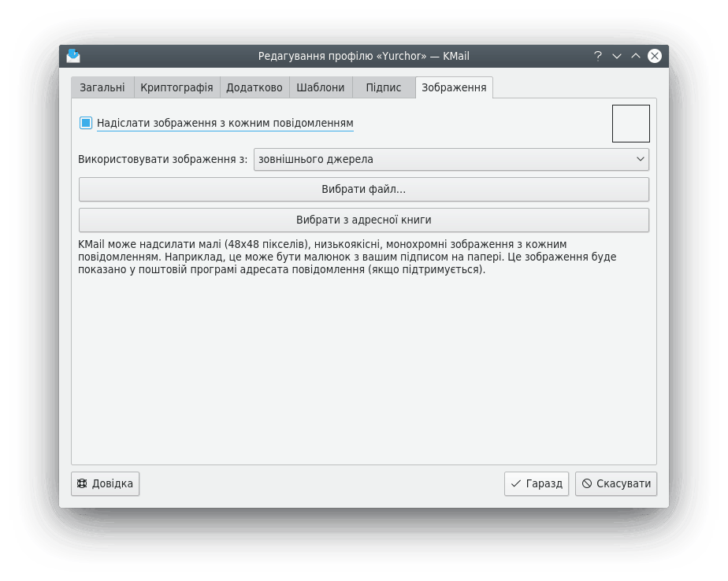Click 'Вибрати з адресної книги' button
The width and height of the screenshot is (728, 581).
click(x=363, y=220)
